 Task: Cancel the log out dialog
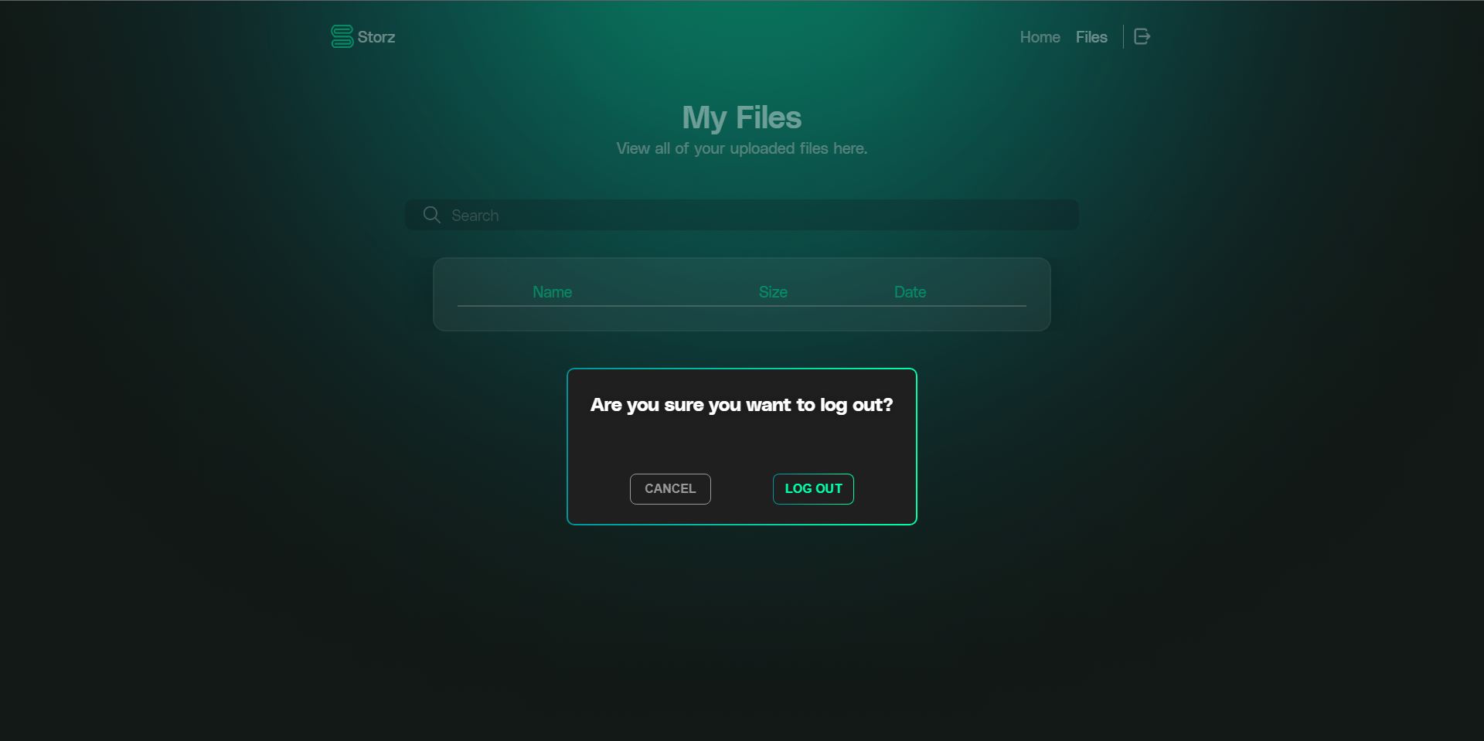(x=670, y=489)
